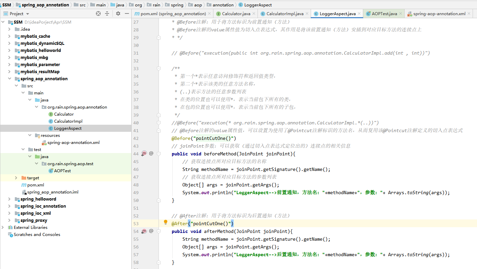The height and width of the screenshot is (269, 477).
Task: Fold the beforeMethod body at line 44
Action: [159, 154]
